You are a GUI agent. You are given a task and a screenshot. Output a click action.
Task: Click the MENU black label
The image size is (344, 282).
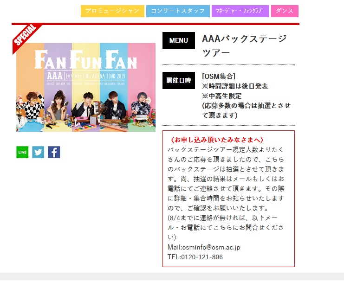[179, 40]
